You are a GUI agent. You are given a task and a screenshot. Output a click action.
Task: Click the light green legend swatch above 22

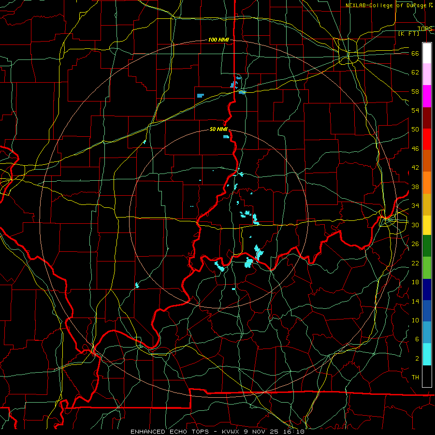(x=427, y=268)
